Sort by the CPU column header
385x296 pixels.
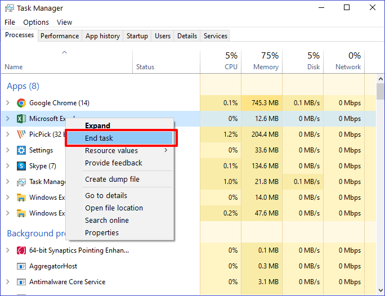point(221,62)
